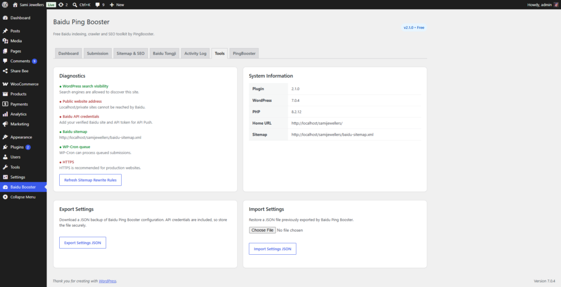Click Export Settings JSON button
The width and height of the screenshot is (561, 287).
coord(83,243)
